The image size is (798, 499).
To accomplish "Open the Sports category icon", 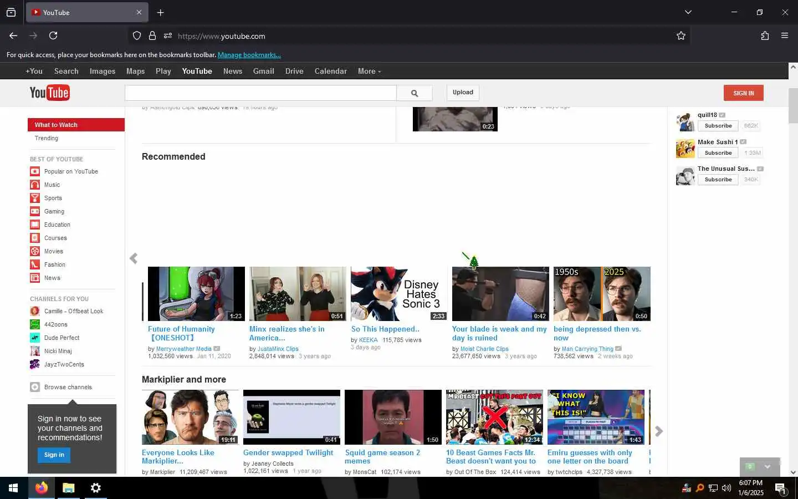I will [35, 198].
